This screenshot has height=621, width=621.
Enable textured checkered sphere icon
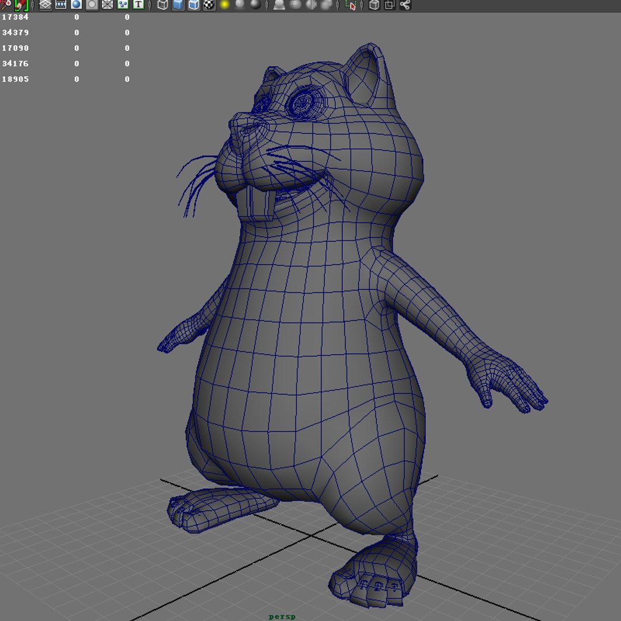click(x=209, y=5)
